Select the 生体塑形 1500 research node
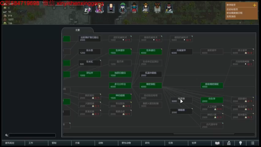Image resolution: width=261 pixels, height=147 pixels. tap(120, 52)
